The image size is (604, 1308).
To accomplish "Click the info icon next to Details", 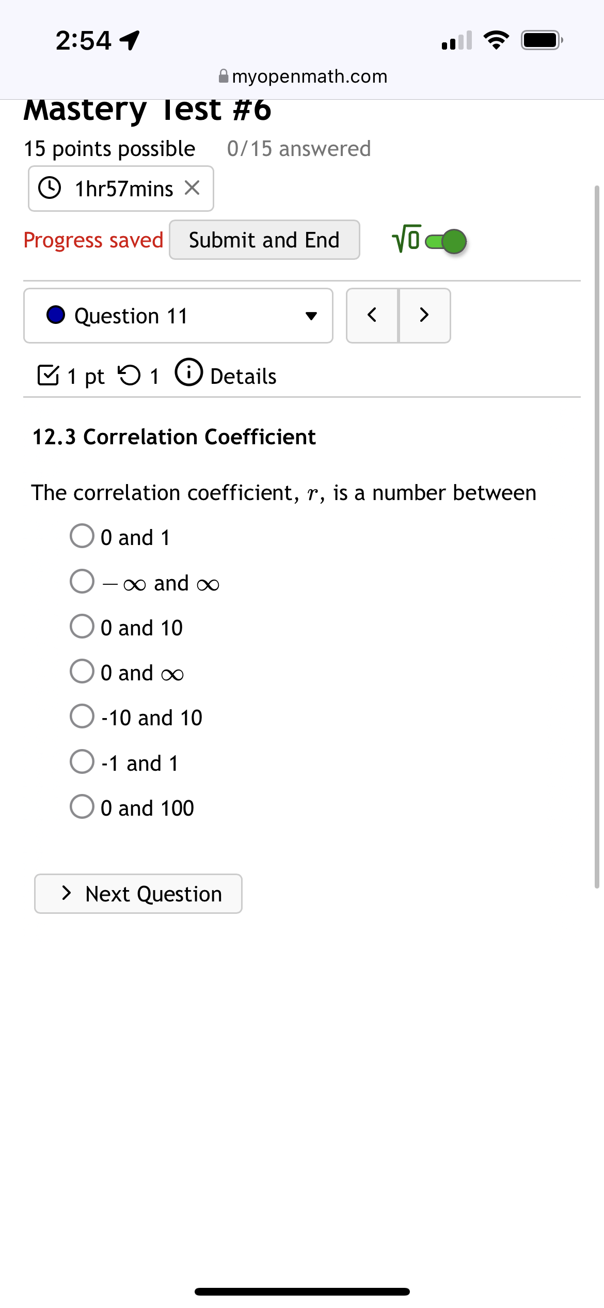I will [189, 375].
